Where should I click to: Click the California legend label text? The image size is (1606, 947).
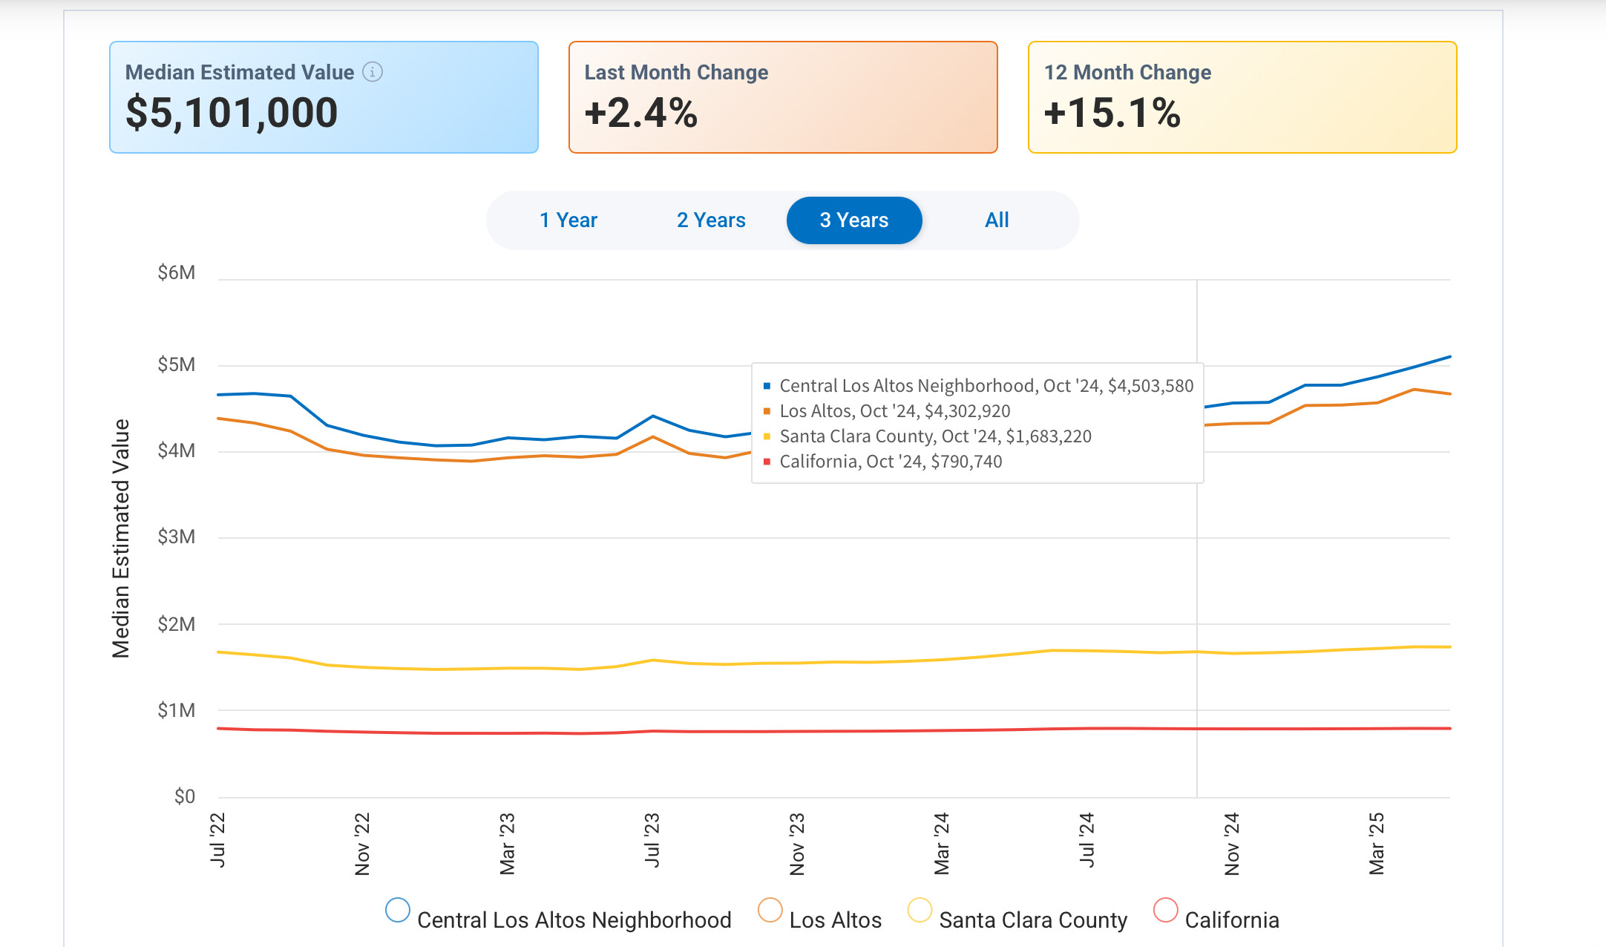pos(1231,920)
